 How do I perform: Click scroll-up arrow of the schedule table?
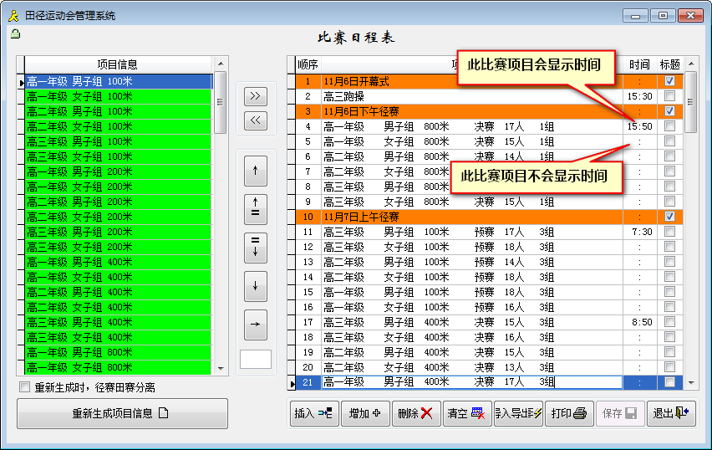coord(690,64)
